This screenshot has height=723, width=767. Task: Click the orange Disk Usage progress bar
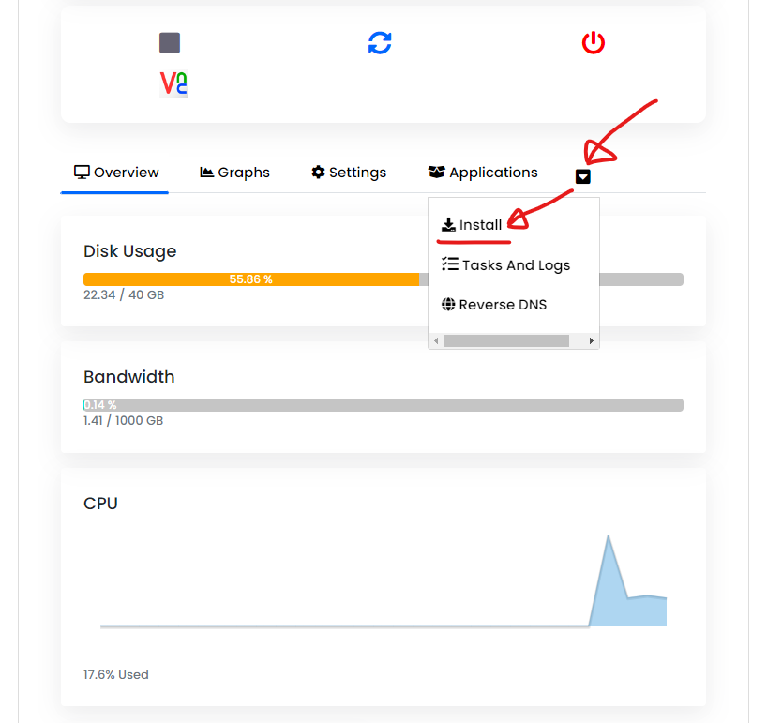[x=251, y=279]
